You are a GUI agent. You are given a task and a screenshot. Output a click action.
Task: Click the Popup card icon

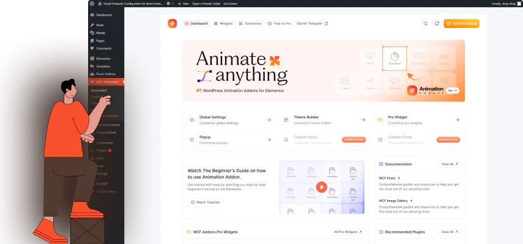[191, 140]
